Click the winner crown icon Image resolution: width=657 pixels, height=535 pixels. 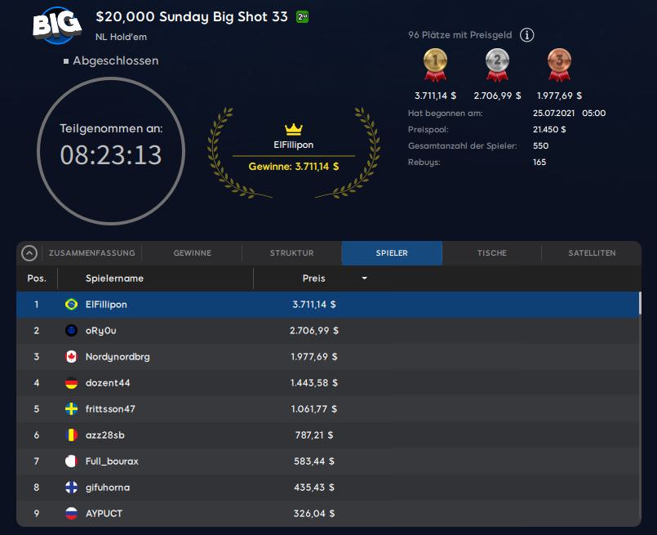(294, 130)
